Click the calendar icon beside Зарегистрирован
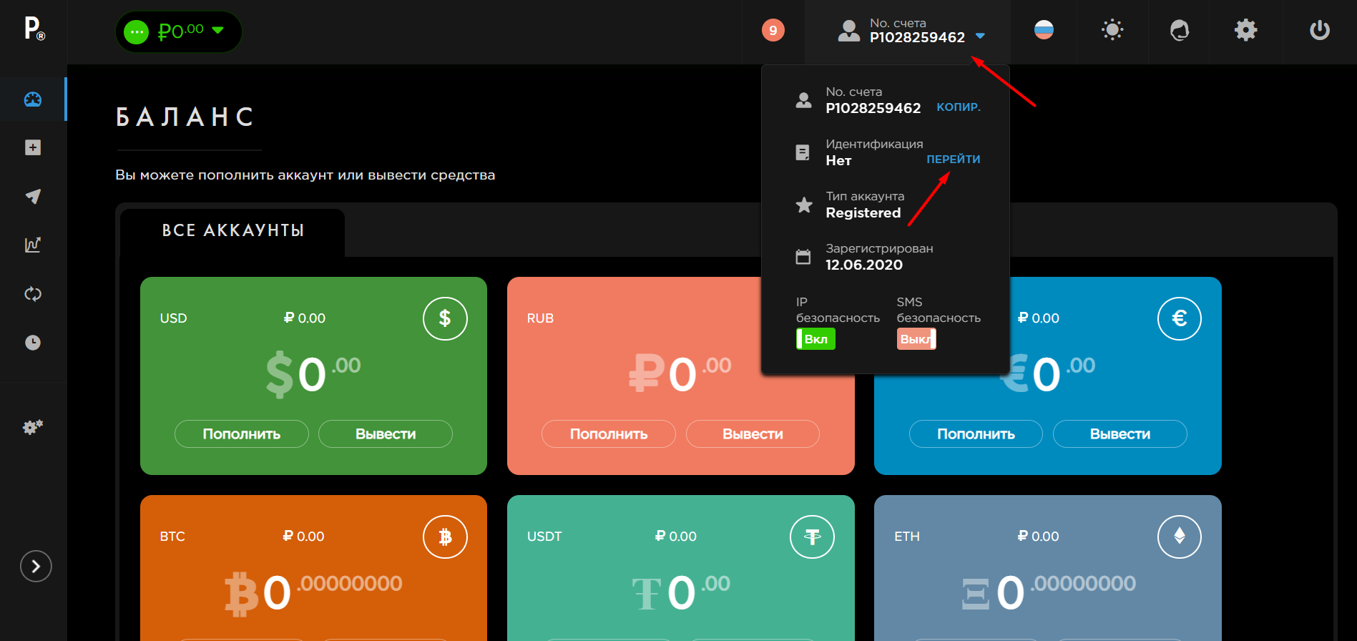 [x=803, y=257]
